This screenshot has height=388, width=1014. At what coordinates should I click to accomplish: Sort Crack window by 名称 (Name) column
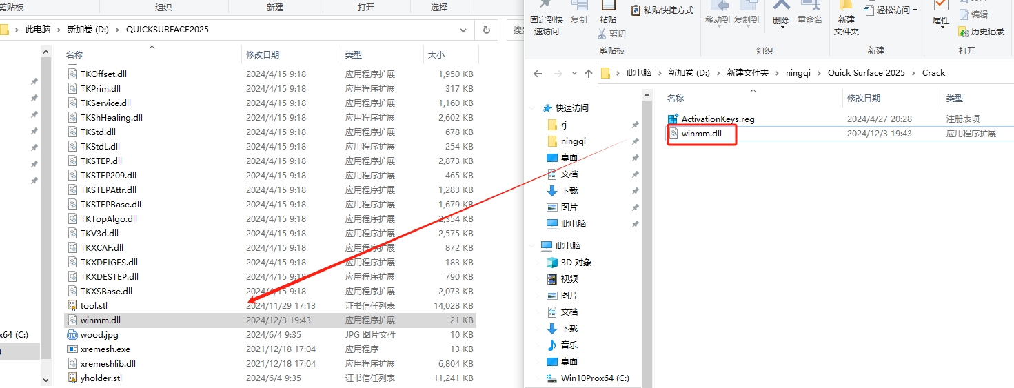(753, 99)
